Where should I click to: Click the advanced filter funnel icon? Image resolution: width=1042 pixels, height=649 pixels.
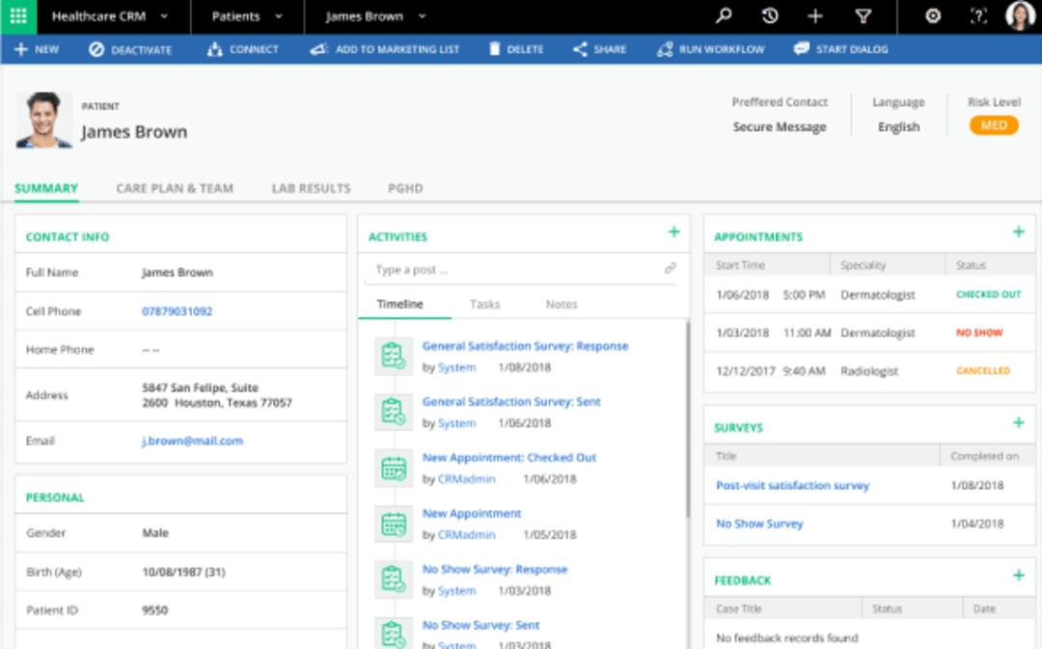point(864,16)
